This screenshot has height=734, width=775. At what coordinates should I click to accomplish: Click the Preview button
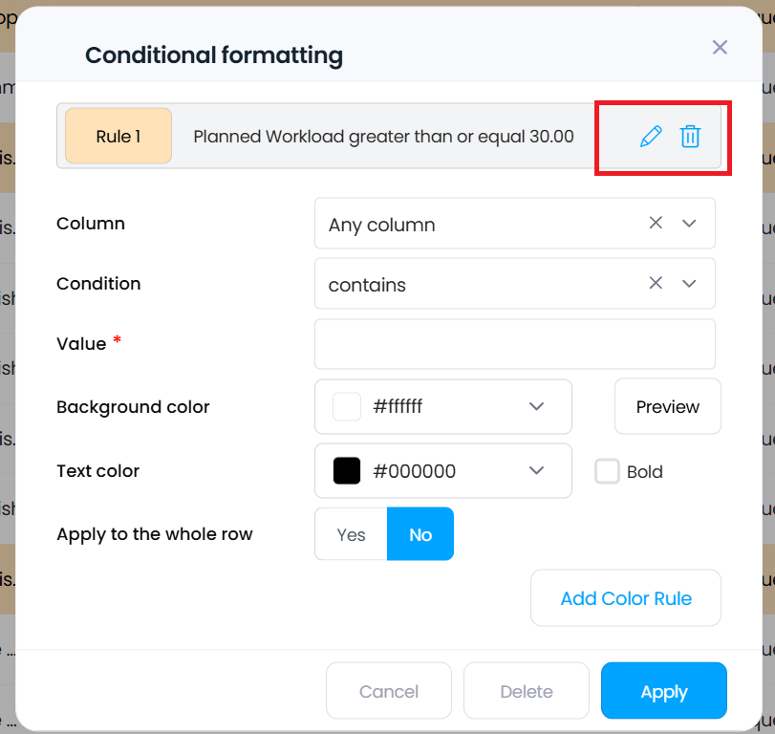coord(667,407)
